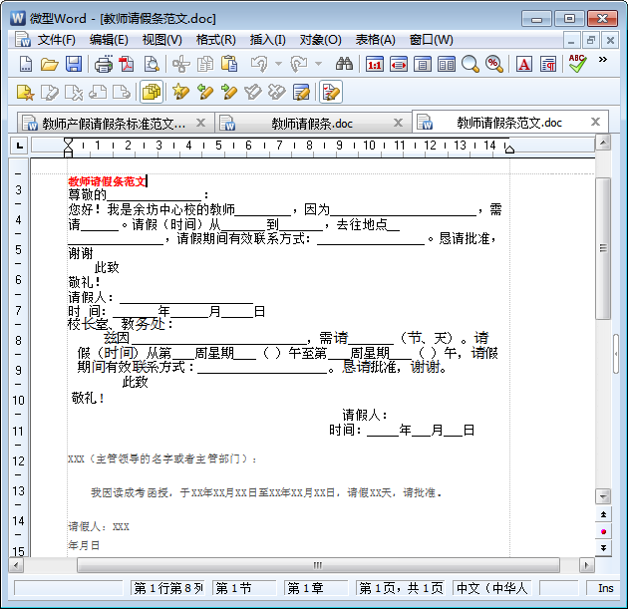Image resolution: width=628 pixels, height=609 pixels.
Task: Close the 教师请假条.doc tab
Action: (398, 123)
